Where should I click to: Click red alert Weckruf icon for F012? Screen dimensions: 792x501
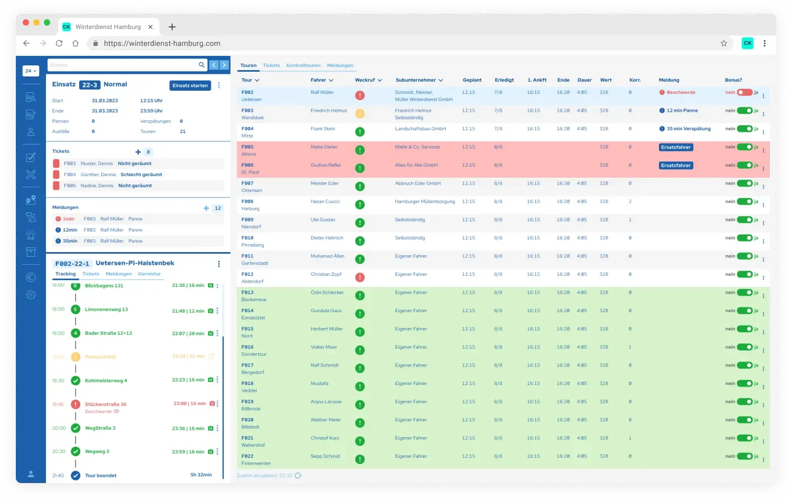[360, 277]
